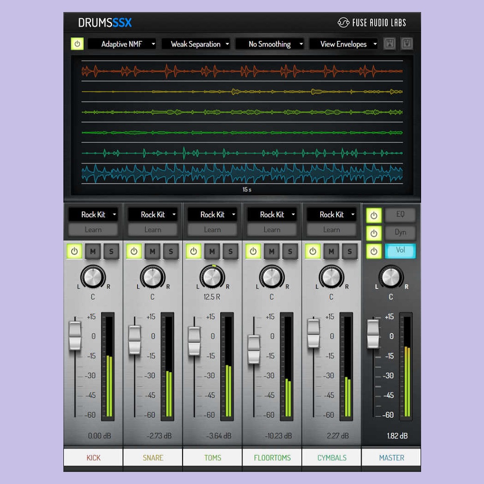The width and height of the screenshot is (484, 484).
Task: Mute the Snare channel with its M icon
Action: [x=152, y=251]
